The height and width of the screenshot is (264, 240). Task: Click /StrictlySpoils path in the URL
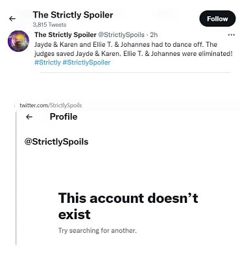66,105
